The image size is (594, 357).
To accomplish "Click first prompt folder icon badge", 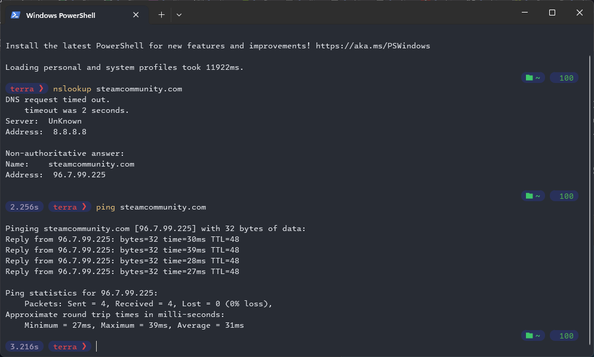I will coord(533,78).
